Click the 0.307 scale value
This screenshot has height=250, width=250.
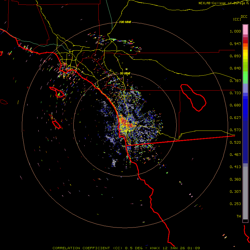click(x=235, y=192)
